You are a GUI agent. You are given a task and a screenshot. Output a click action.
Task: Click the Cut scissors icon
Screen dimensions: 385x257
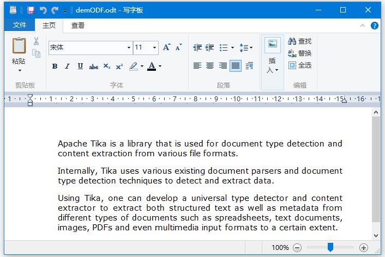(x=37, y=41)
